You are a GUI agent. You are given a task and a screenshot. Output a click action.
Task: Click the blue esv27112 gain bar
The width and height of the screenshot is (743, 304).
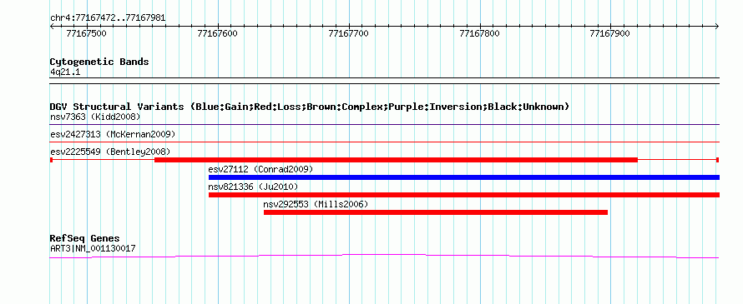(x=464, y=177)
